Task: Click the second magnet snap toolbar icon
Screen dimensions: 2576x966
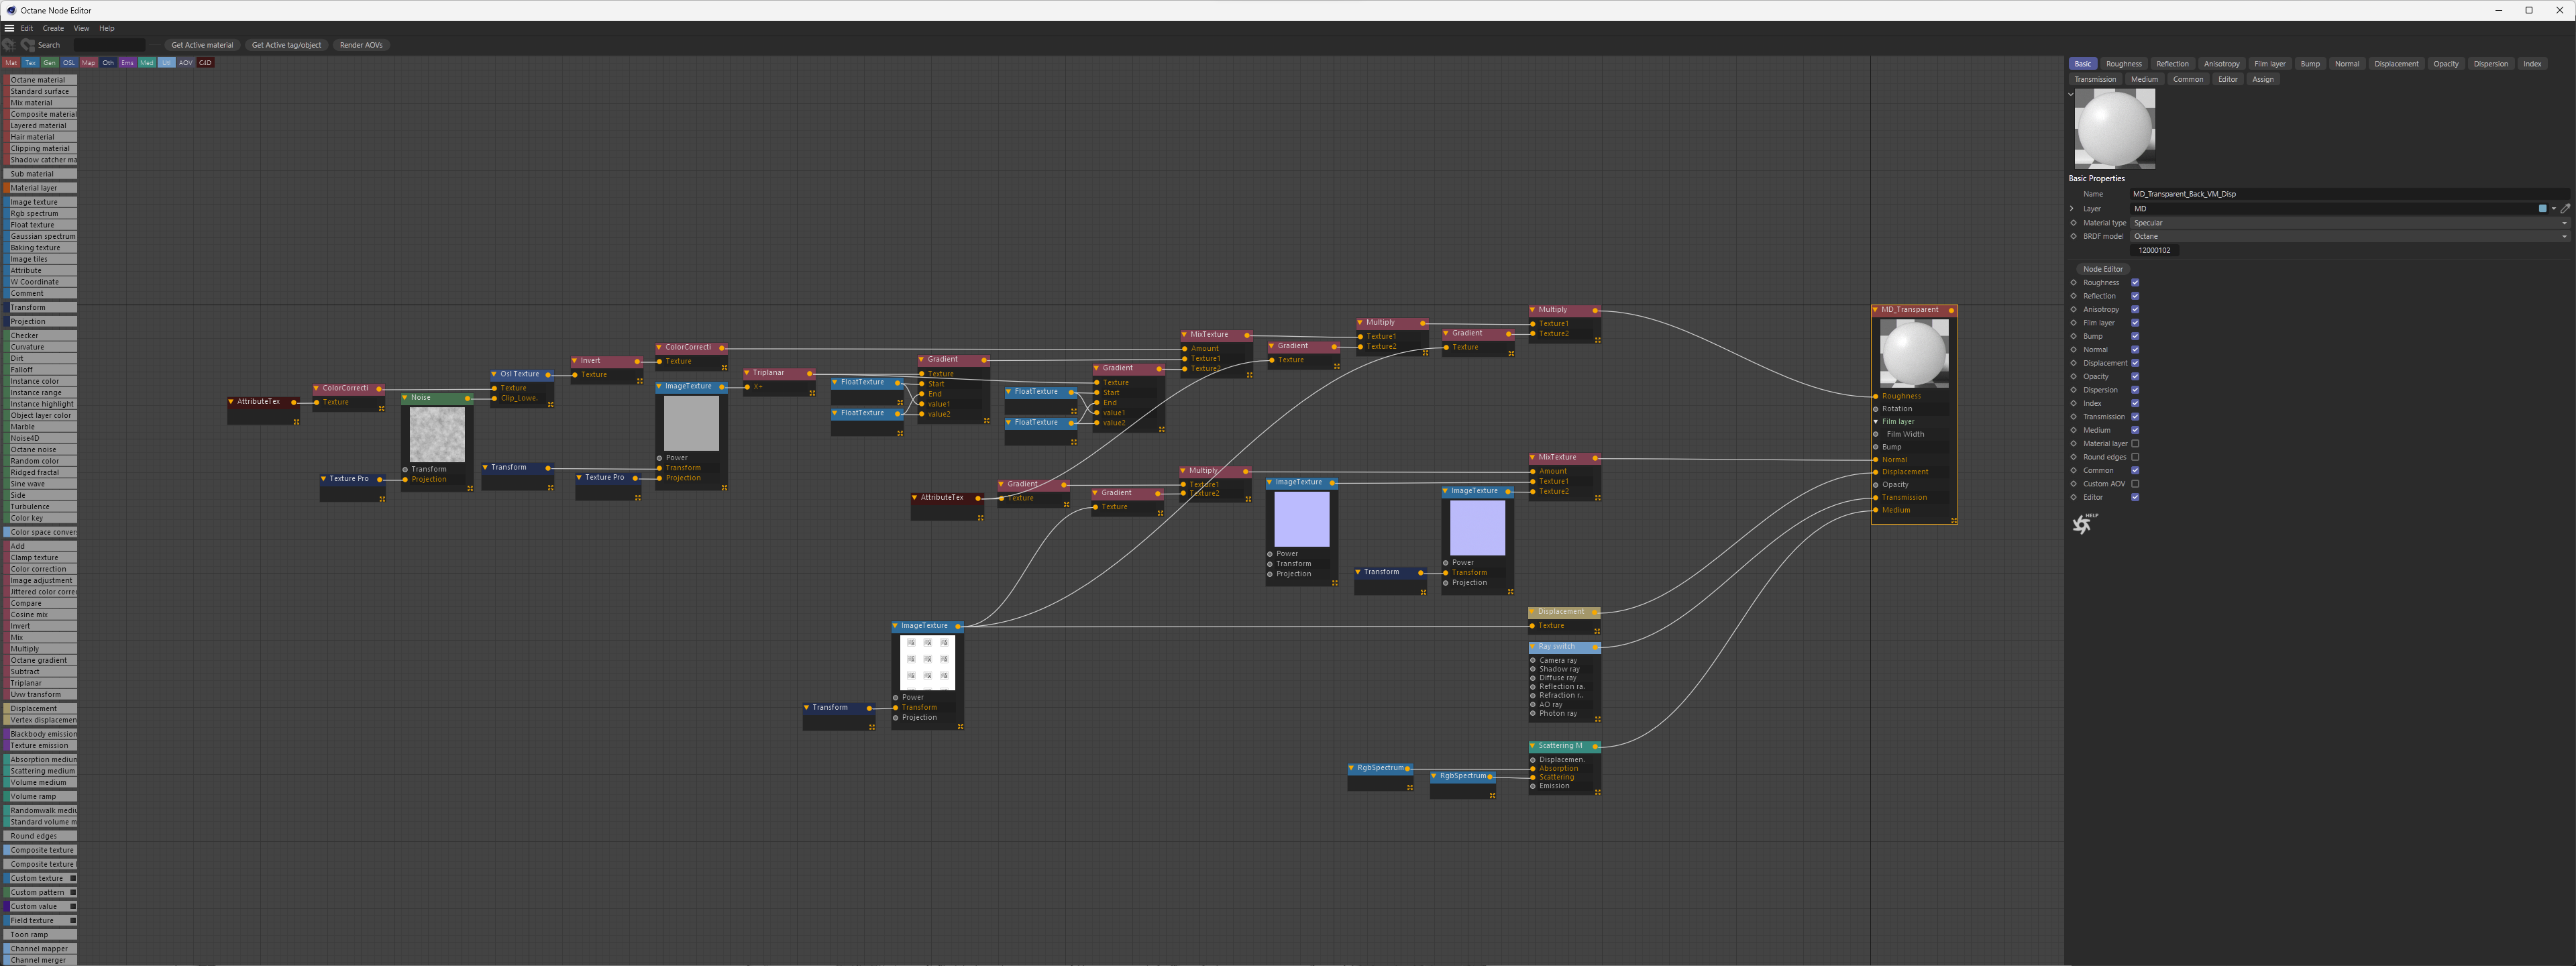Action: click(27, 45)
